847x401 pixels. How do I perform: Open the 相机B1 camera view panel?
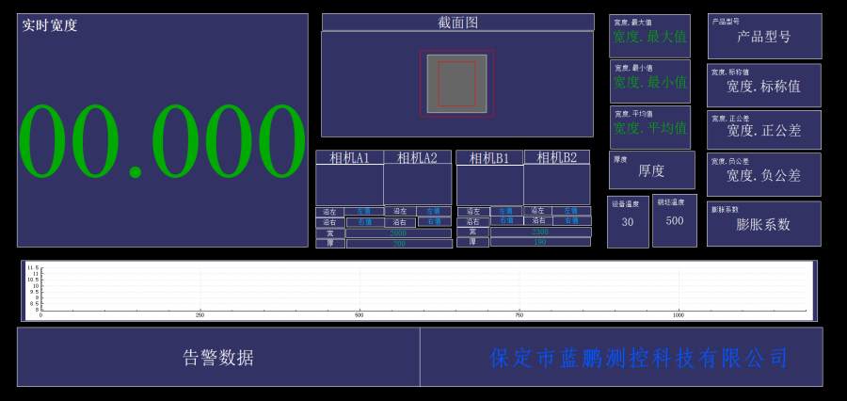point(489,184)
